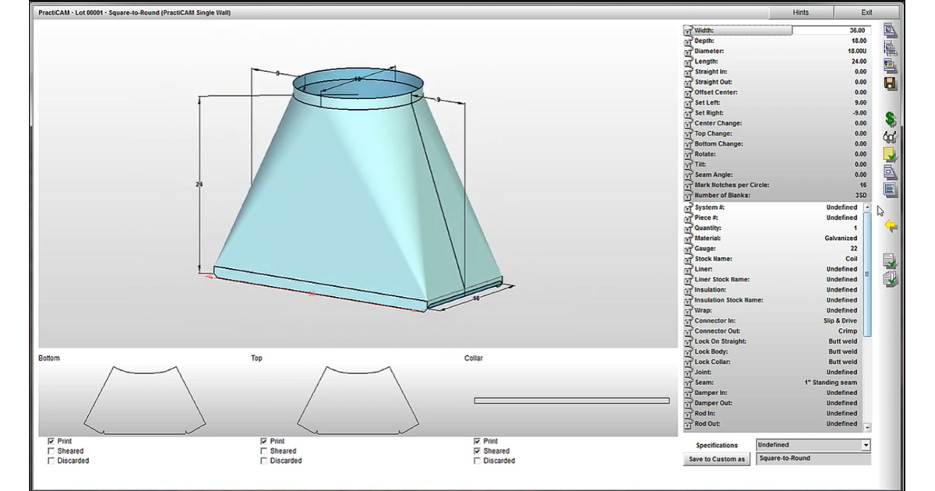This screenshot has height=491, width=935.
Task: Select the Bottom flat pattern preview
Action: [x=145, y=399]
